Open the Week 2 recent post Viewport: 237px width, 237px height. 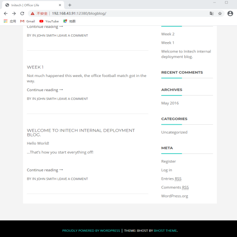coord(168,34)
